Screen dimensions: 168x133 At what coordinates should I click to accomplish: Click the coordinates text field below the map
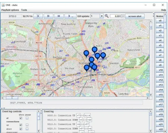[76, 103]
